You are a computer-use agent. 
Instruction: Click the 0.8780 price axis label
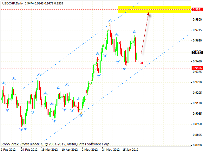(197, 145)
